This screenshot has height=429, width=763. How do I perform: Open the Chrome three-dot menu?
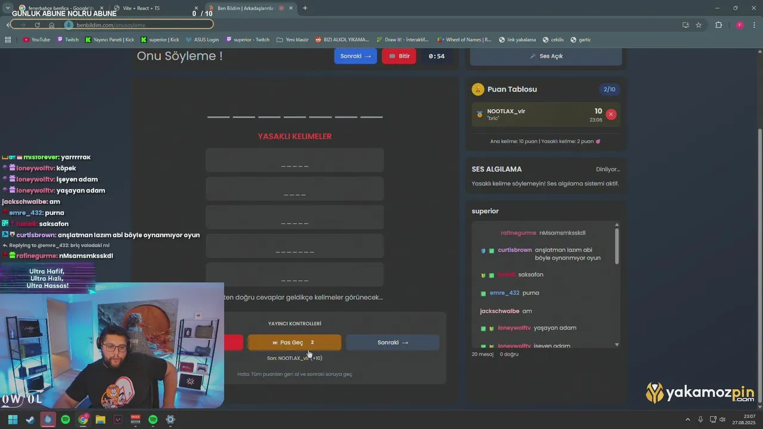pyautogui.click(x=755, y=25)
